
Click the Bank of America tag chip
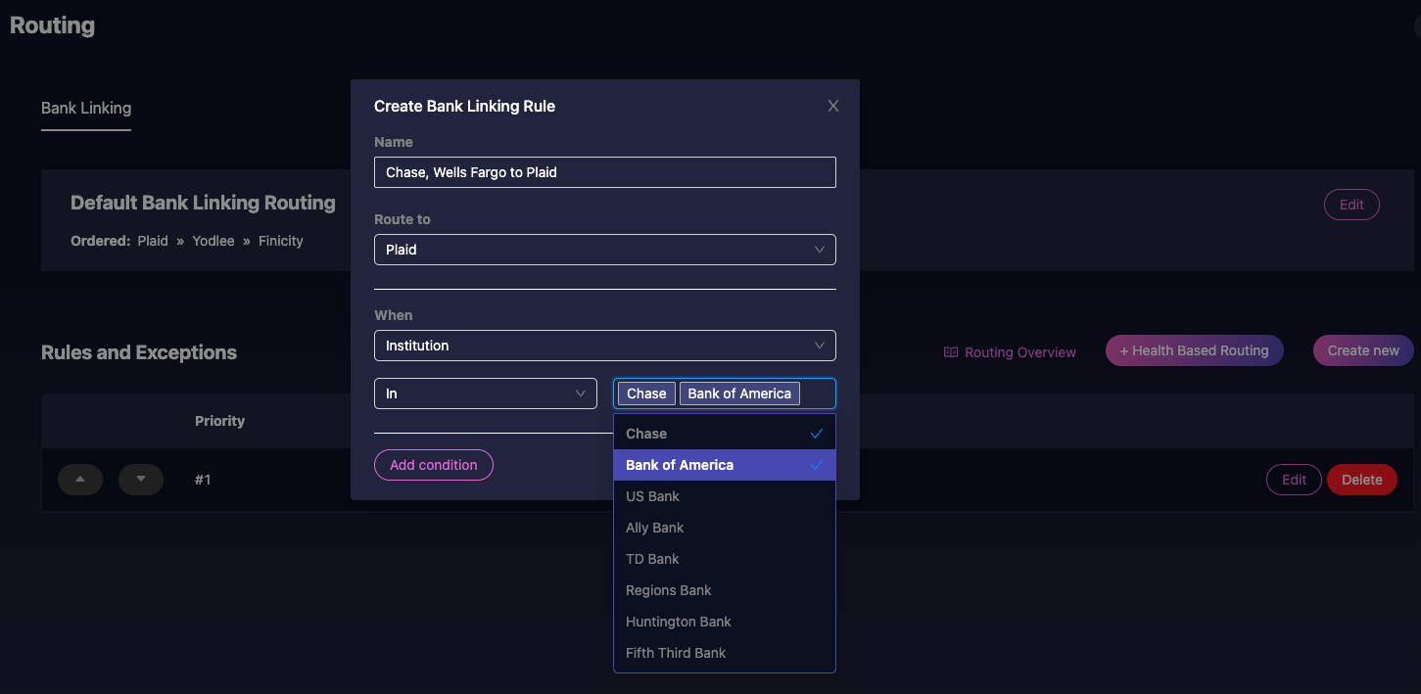pyautogui.click(x=739, y=393)
